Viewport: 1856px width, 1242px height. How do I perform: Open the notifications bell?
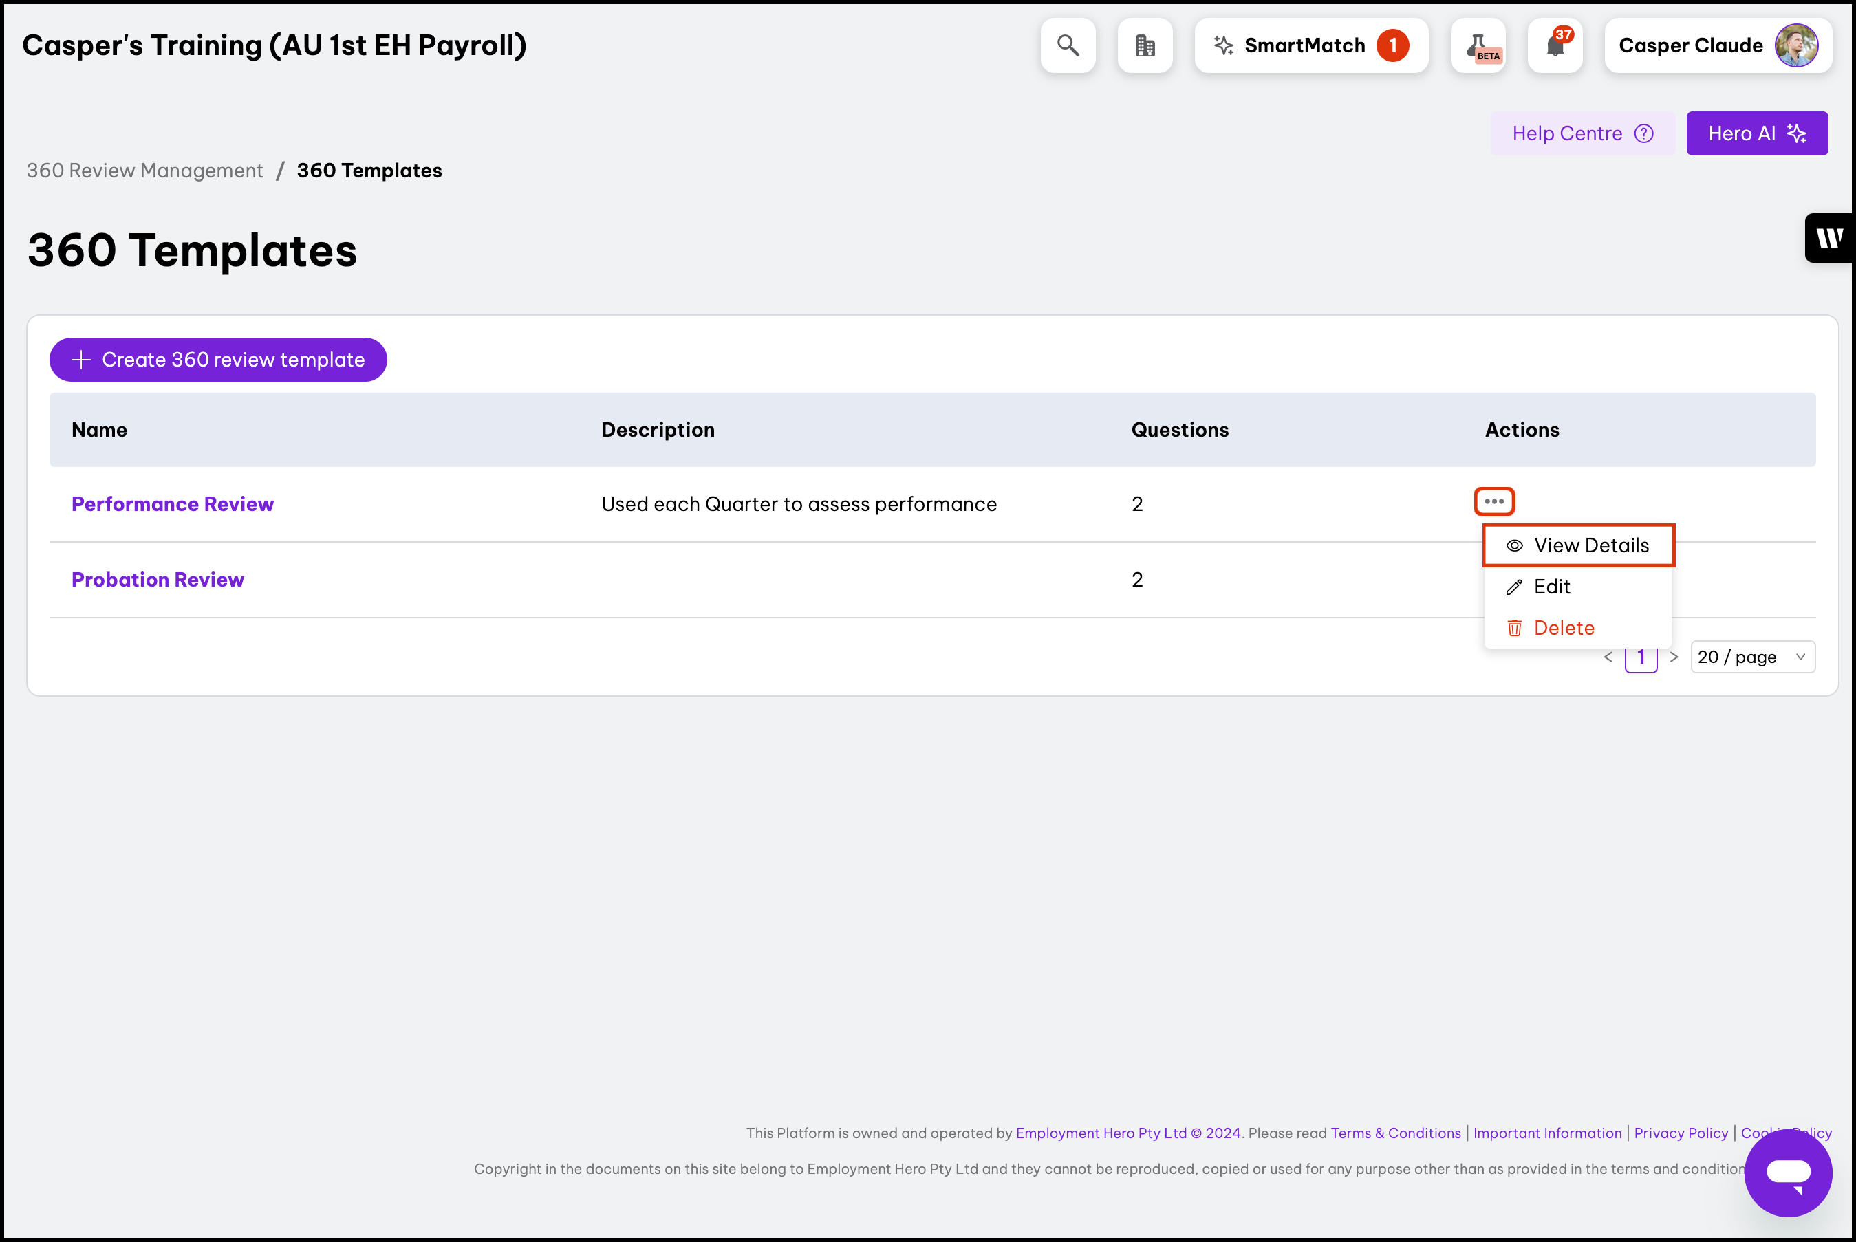tap(1554, 46)
